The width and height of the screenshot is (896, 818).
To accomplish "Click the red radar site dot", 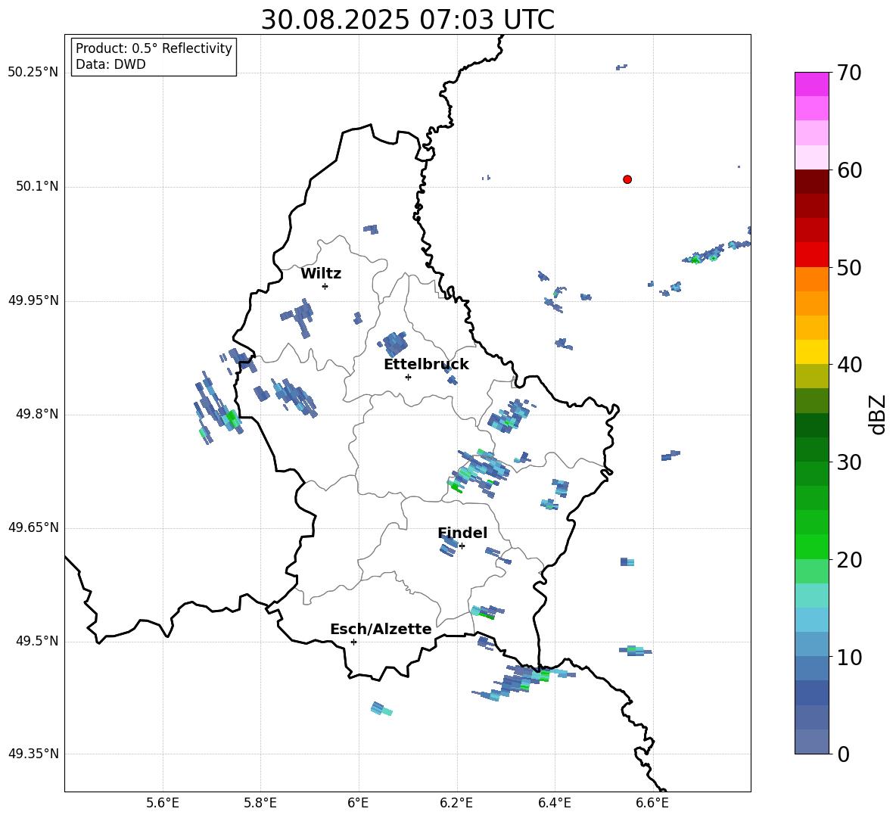I will pyautogui.click(x=627, y=179).
